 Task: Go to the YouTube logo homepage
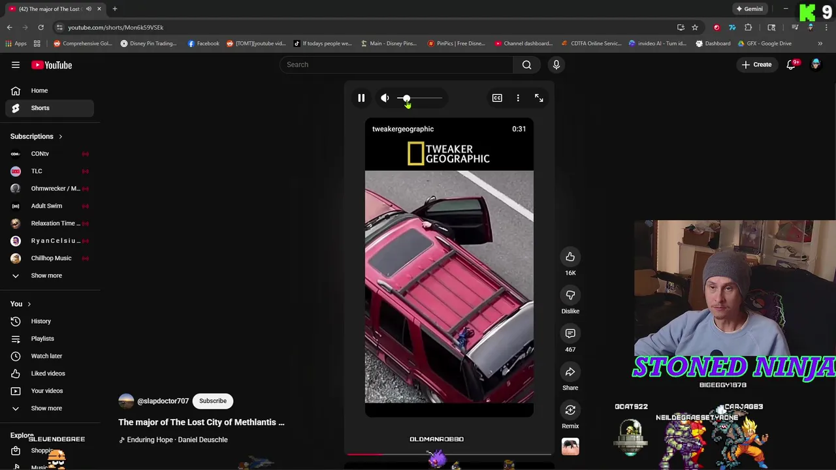pos(52,65)
